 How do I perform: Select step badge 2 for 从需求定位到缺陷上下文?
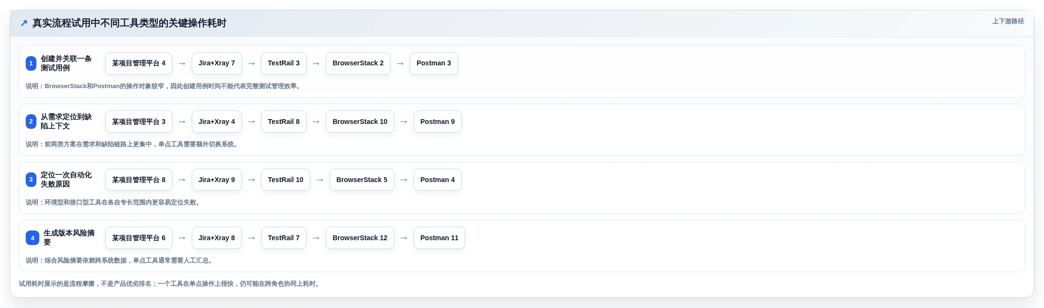(x=31, y=122)
